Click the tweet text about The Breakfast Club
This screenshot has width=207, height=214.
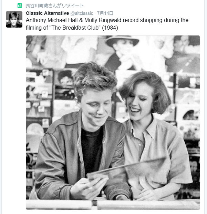(x=107, y=24)
